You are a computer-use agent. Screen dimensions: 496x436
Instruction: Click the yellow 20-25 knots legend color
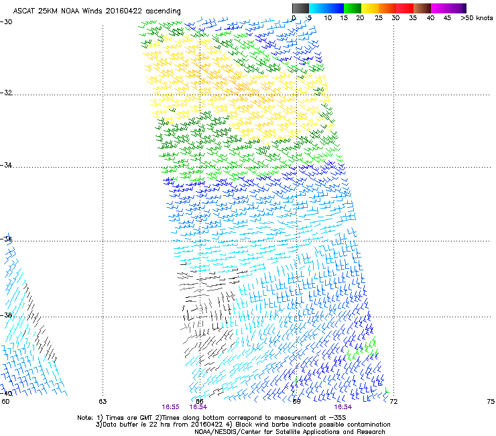370,8
